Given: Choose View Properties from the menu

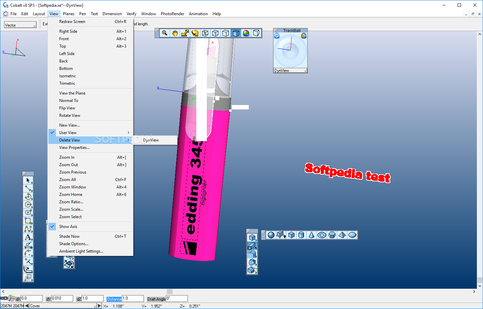Looking at the screenshot, I should (x=91, y=148).
